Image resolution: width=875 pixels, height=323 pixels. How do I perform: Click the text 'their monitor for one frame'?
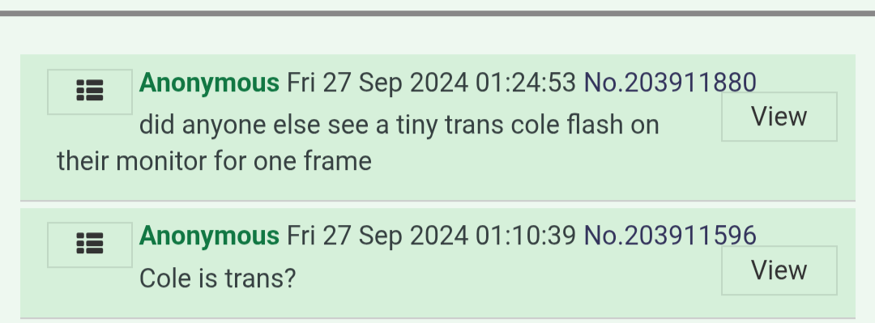(x=214, y=162)
